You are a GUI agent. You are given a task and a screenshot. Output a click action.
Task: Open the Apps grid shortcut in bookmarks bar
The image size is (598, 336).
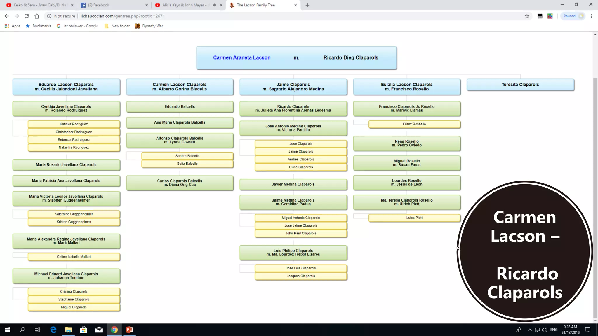[12, 26]
